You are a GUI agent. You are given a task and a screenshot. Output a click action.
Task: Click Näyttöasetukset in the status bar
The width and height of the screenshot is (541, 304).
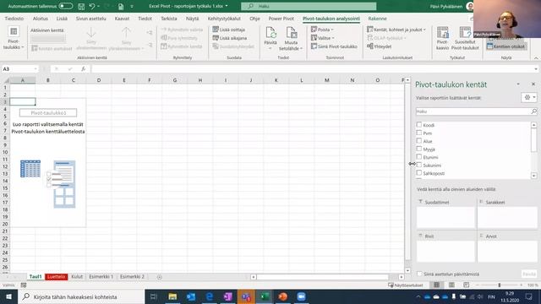(x=406, y=285)
